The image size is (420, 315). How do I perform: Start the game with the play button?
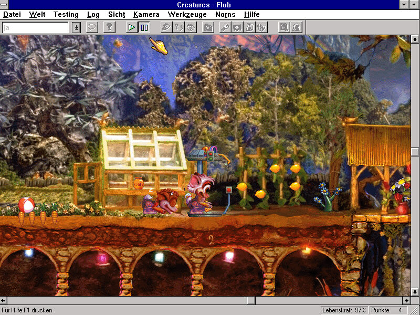click(132, 27)
